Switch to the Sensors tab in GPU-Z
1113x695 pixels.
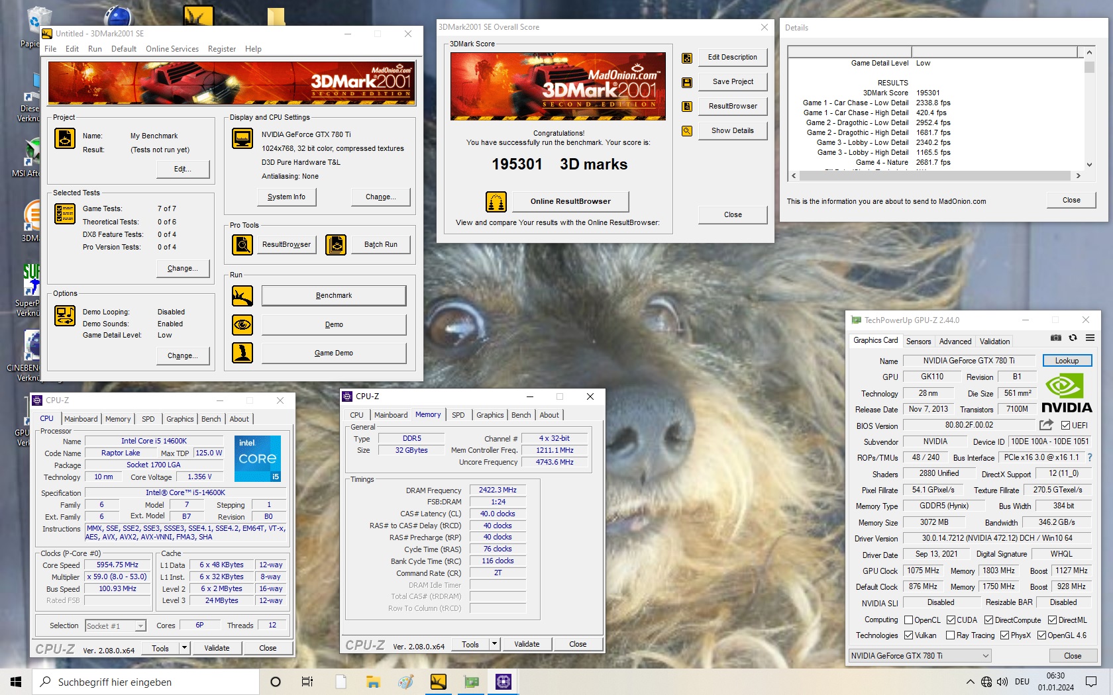pyautogui.click(x=918, y=342)
